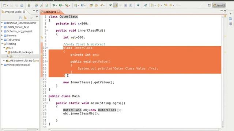Screen dimensions: 234x131
Task: Expand the JRE System Library node
Action: [4, 60]
